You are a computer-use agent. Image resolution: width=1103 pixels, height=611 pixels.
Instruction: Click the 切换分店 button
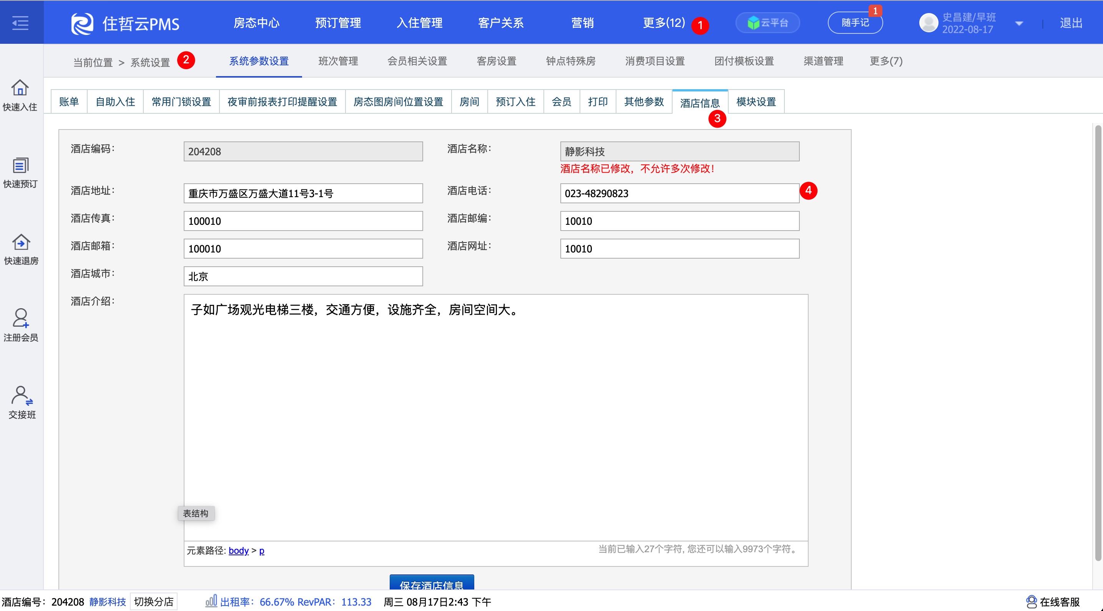tap(153, 601)
